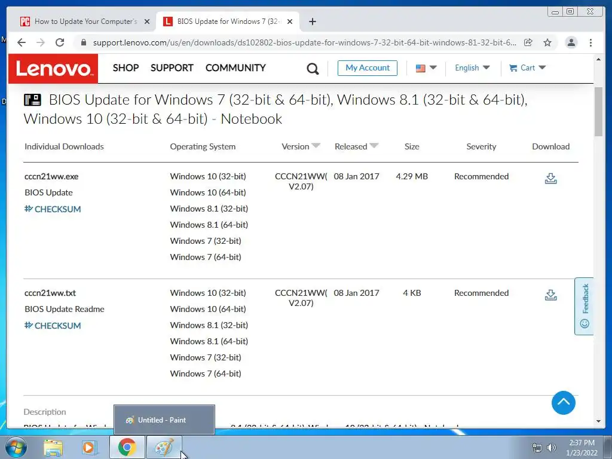Open the Cart dropdown
This screenshot has width=612, height=459.
pyautogui.click(x=527, y=68)
